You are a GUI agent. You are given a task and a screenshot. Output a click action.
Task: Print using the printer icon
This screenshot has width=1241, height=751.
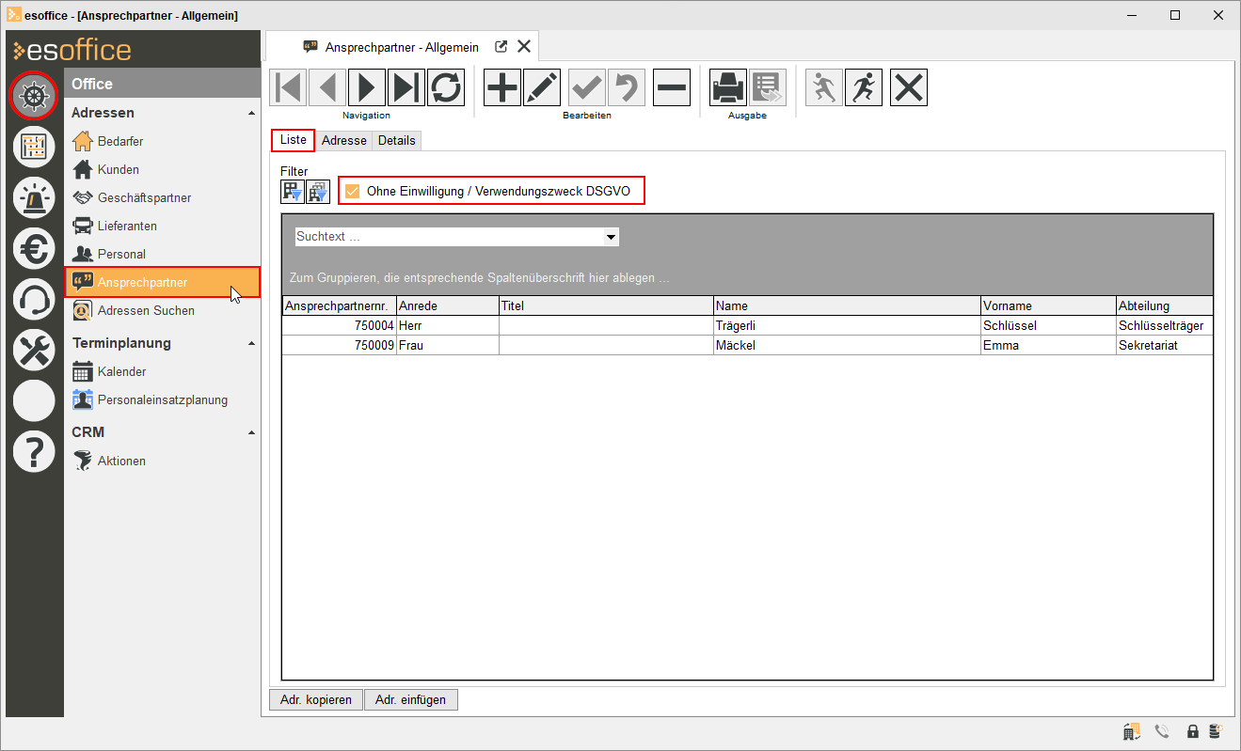coord(728,87)
